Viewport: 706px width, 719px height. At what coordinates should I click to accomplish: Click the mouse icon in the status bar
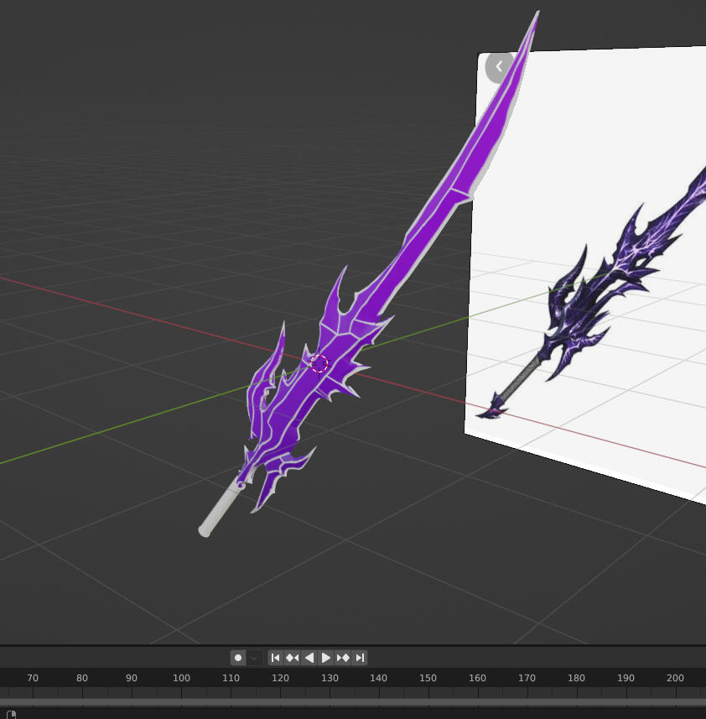coord(11,714)
